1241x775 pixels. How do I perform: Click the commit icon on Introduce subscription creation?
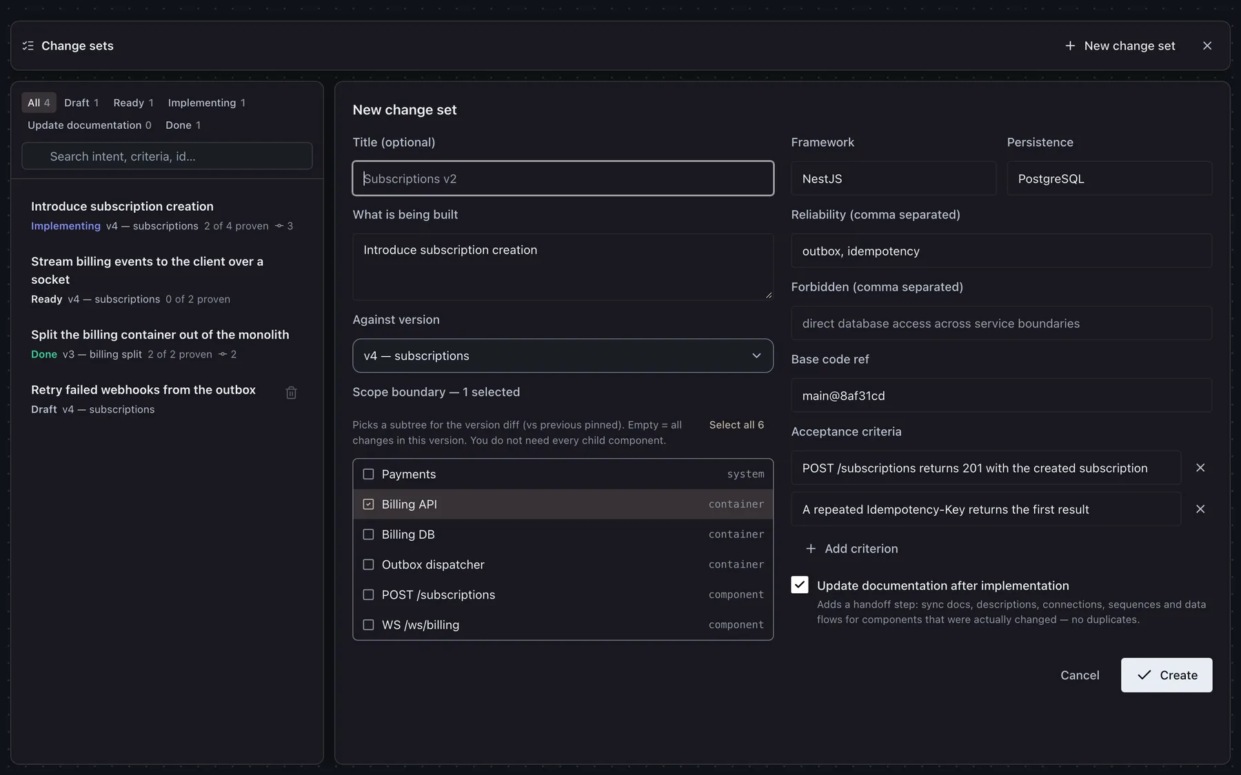point(279,226)
